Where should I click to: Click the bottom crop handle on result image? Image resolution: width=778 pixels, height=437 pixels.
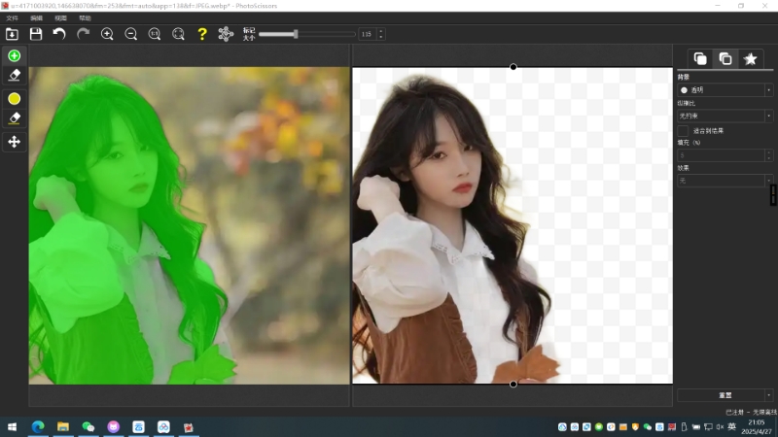point(513,384)
